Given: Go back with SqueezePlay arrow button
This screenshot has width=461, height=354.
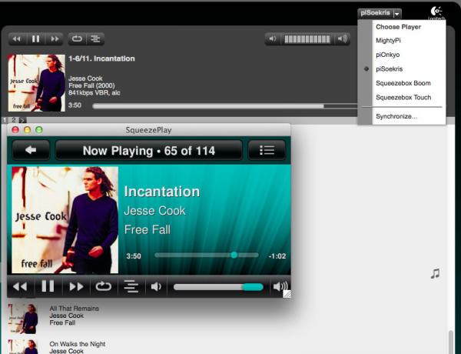Looking at the screenshot, I should [31, 150].
